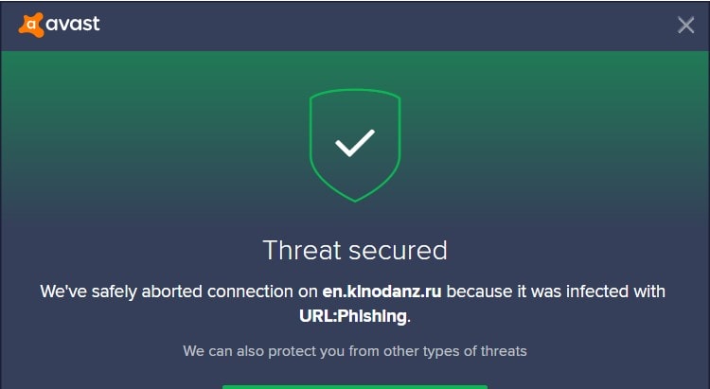Click the dark Avast title bar
This screenshot has width=710, height=389.
pos(355,26)
